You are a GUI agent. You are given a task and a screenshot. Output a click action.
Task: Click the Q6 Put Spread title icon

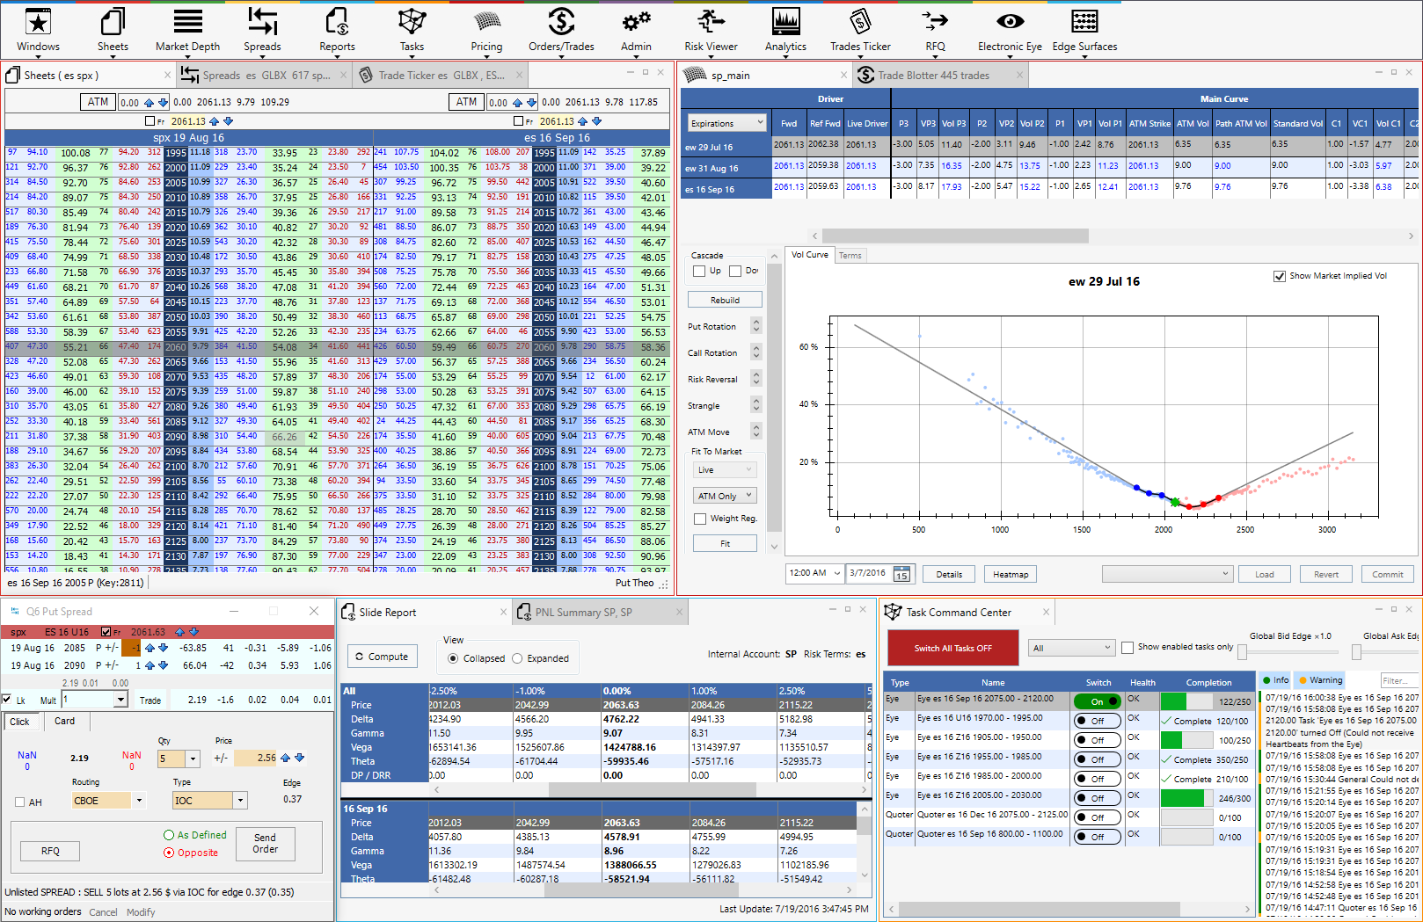(14, 611)
